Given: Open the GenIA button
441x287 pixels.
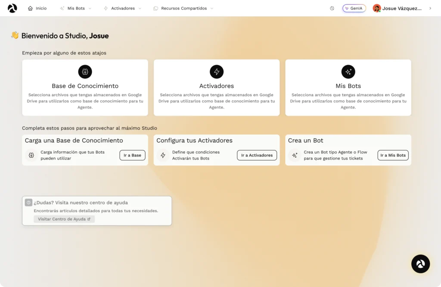Looking at the screenshot, I should pyautogui.click(x=354, y=8).
